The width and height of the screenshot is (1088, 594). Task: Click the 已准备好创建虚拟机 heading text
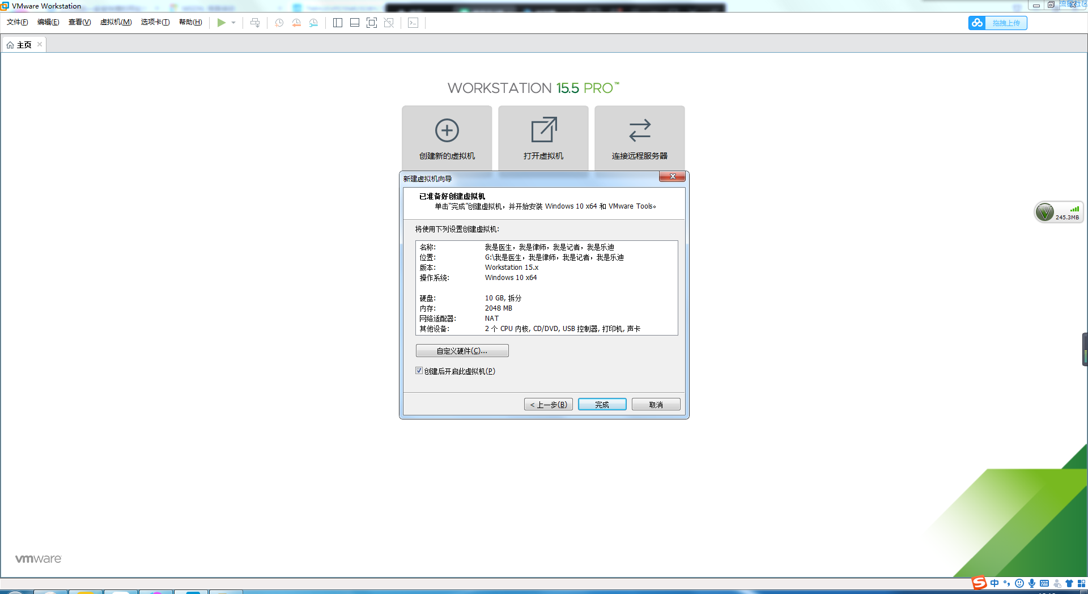(x=452, y=196)
